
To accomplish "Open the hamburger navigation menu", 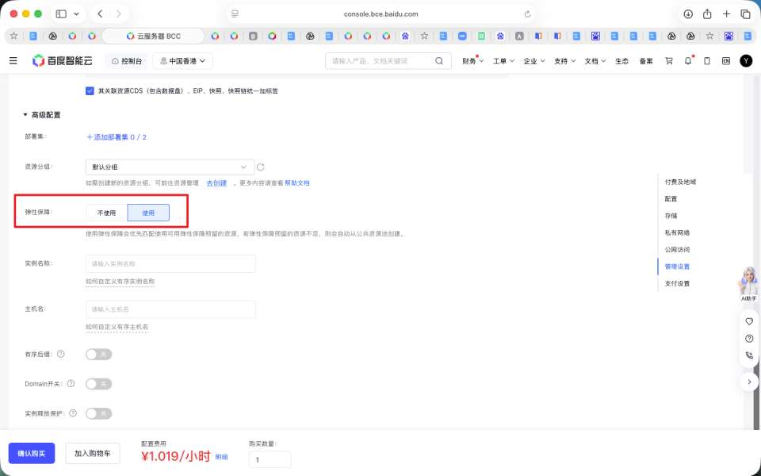I will [13, 61].
